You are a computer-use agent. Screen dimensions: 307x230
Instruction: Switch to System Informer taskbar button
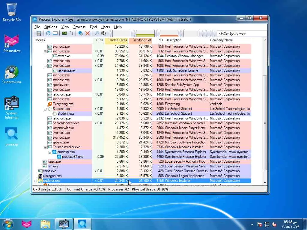coord(64,224)
